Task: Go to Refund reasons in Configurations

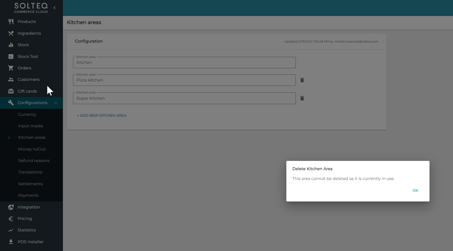Action: pos(34,161)
